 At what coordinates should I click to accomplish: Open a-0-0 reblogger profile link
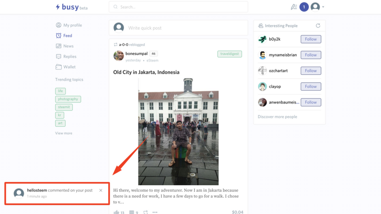click(124, 45)
